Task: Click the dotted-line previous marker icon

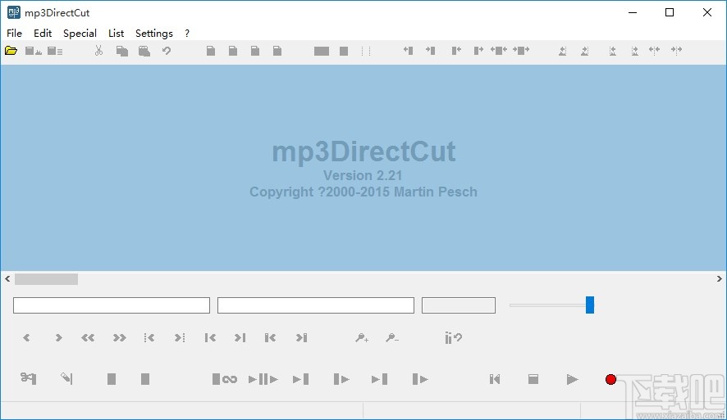Action: (x=149, y=337)
